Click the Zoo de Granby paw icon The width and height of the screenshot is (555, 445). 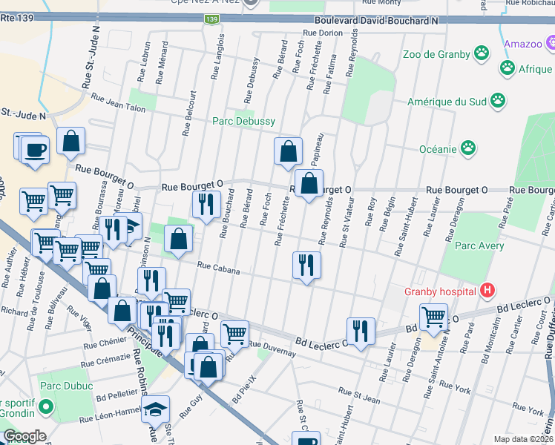click(482, 53)
